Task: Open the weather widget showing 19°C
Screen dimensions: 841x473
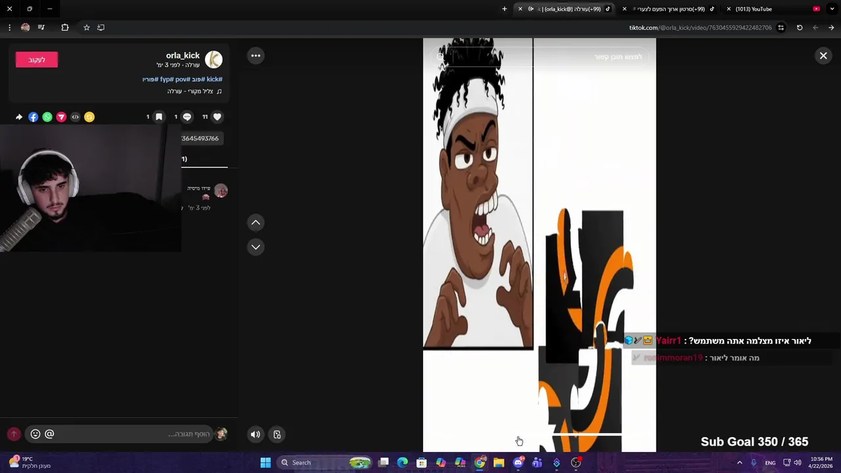Action: [29, 462]
